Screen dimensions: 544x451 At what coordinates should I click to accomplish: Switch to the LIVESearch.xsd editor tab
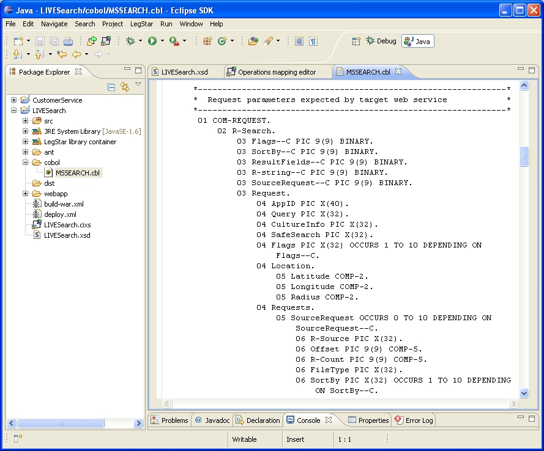(x=184, y=72)
